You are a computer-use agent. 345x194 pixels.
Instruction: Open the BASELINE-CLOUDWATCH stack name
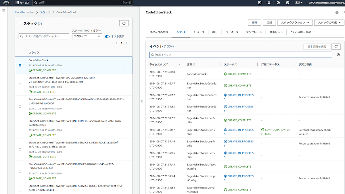click(76, 101)
